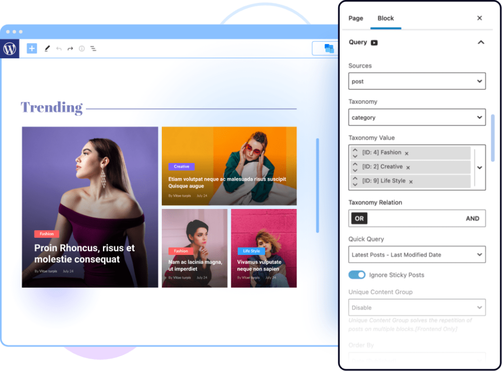Click the sidebar panel scrollbar

[493, 138]
